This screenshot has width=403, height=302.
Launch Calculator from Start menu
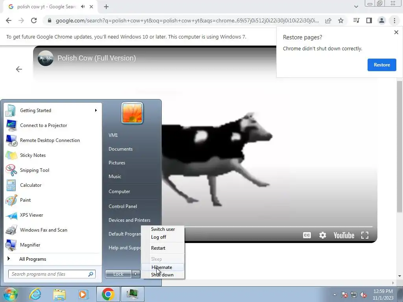point(53,185)
